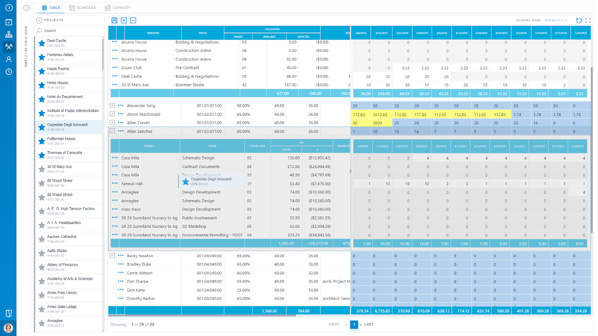Expand Alexander Yang's project rows
Screen dimensions: 598x336
[112, 106]
